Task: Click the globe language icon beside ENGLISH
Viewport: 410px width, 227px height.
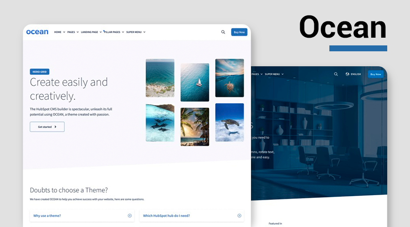Action: (347, 74)
